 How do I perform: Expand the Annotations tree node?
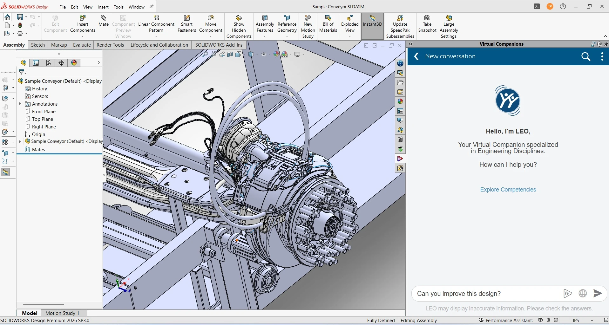pyautogui.click(x=20, y=104)
